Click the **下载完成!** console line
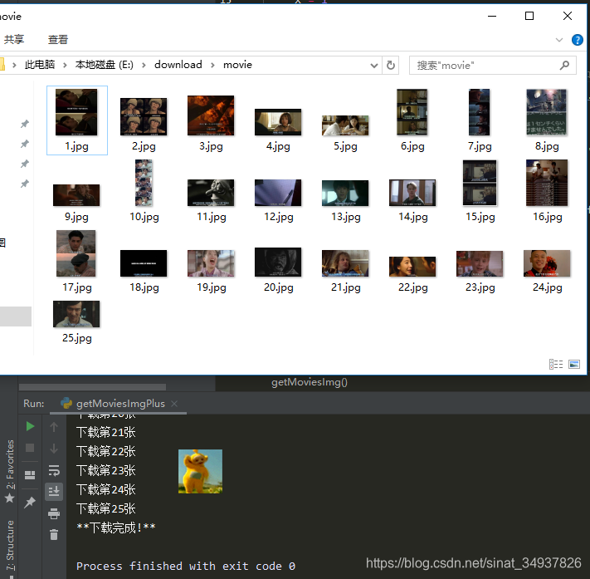The height and width of the screenshot is (579, 590). pos(116,527)
